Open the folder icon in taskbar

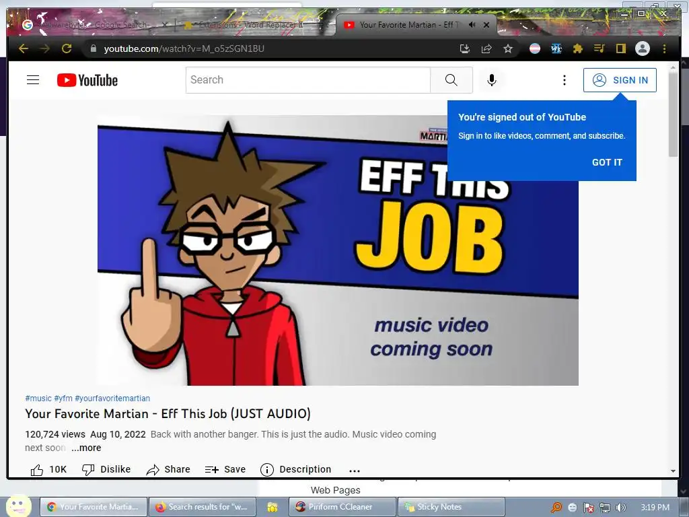point(272,507)
